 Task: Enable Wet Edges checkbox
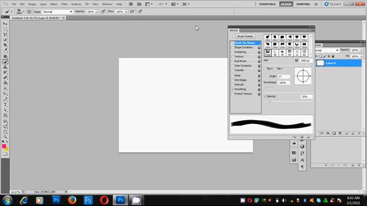pyautogui.click(x=233, y=80)
